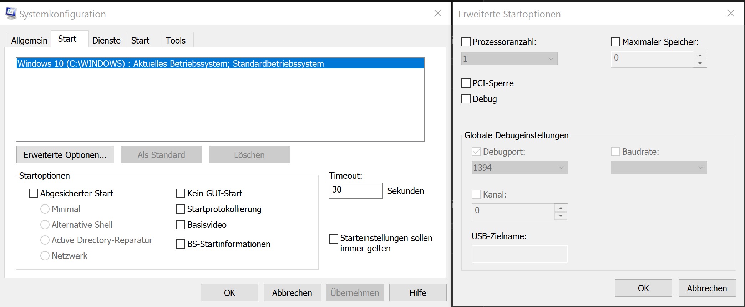Click the Als Standard button
Screen dimensions: 745x307
tap(161, 155)
